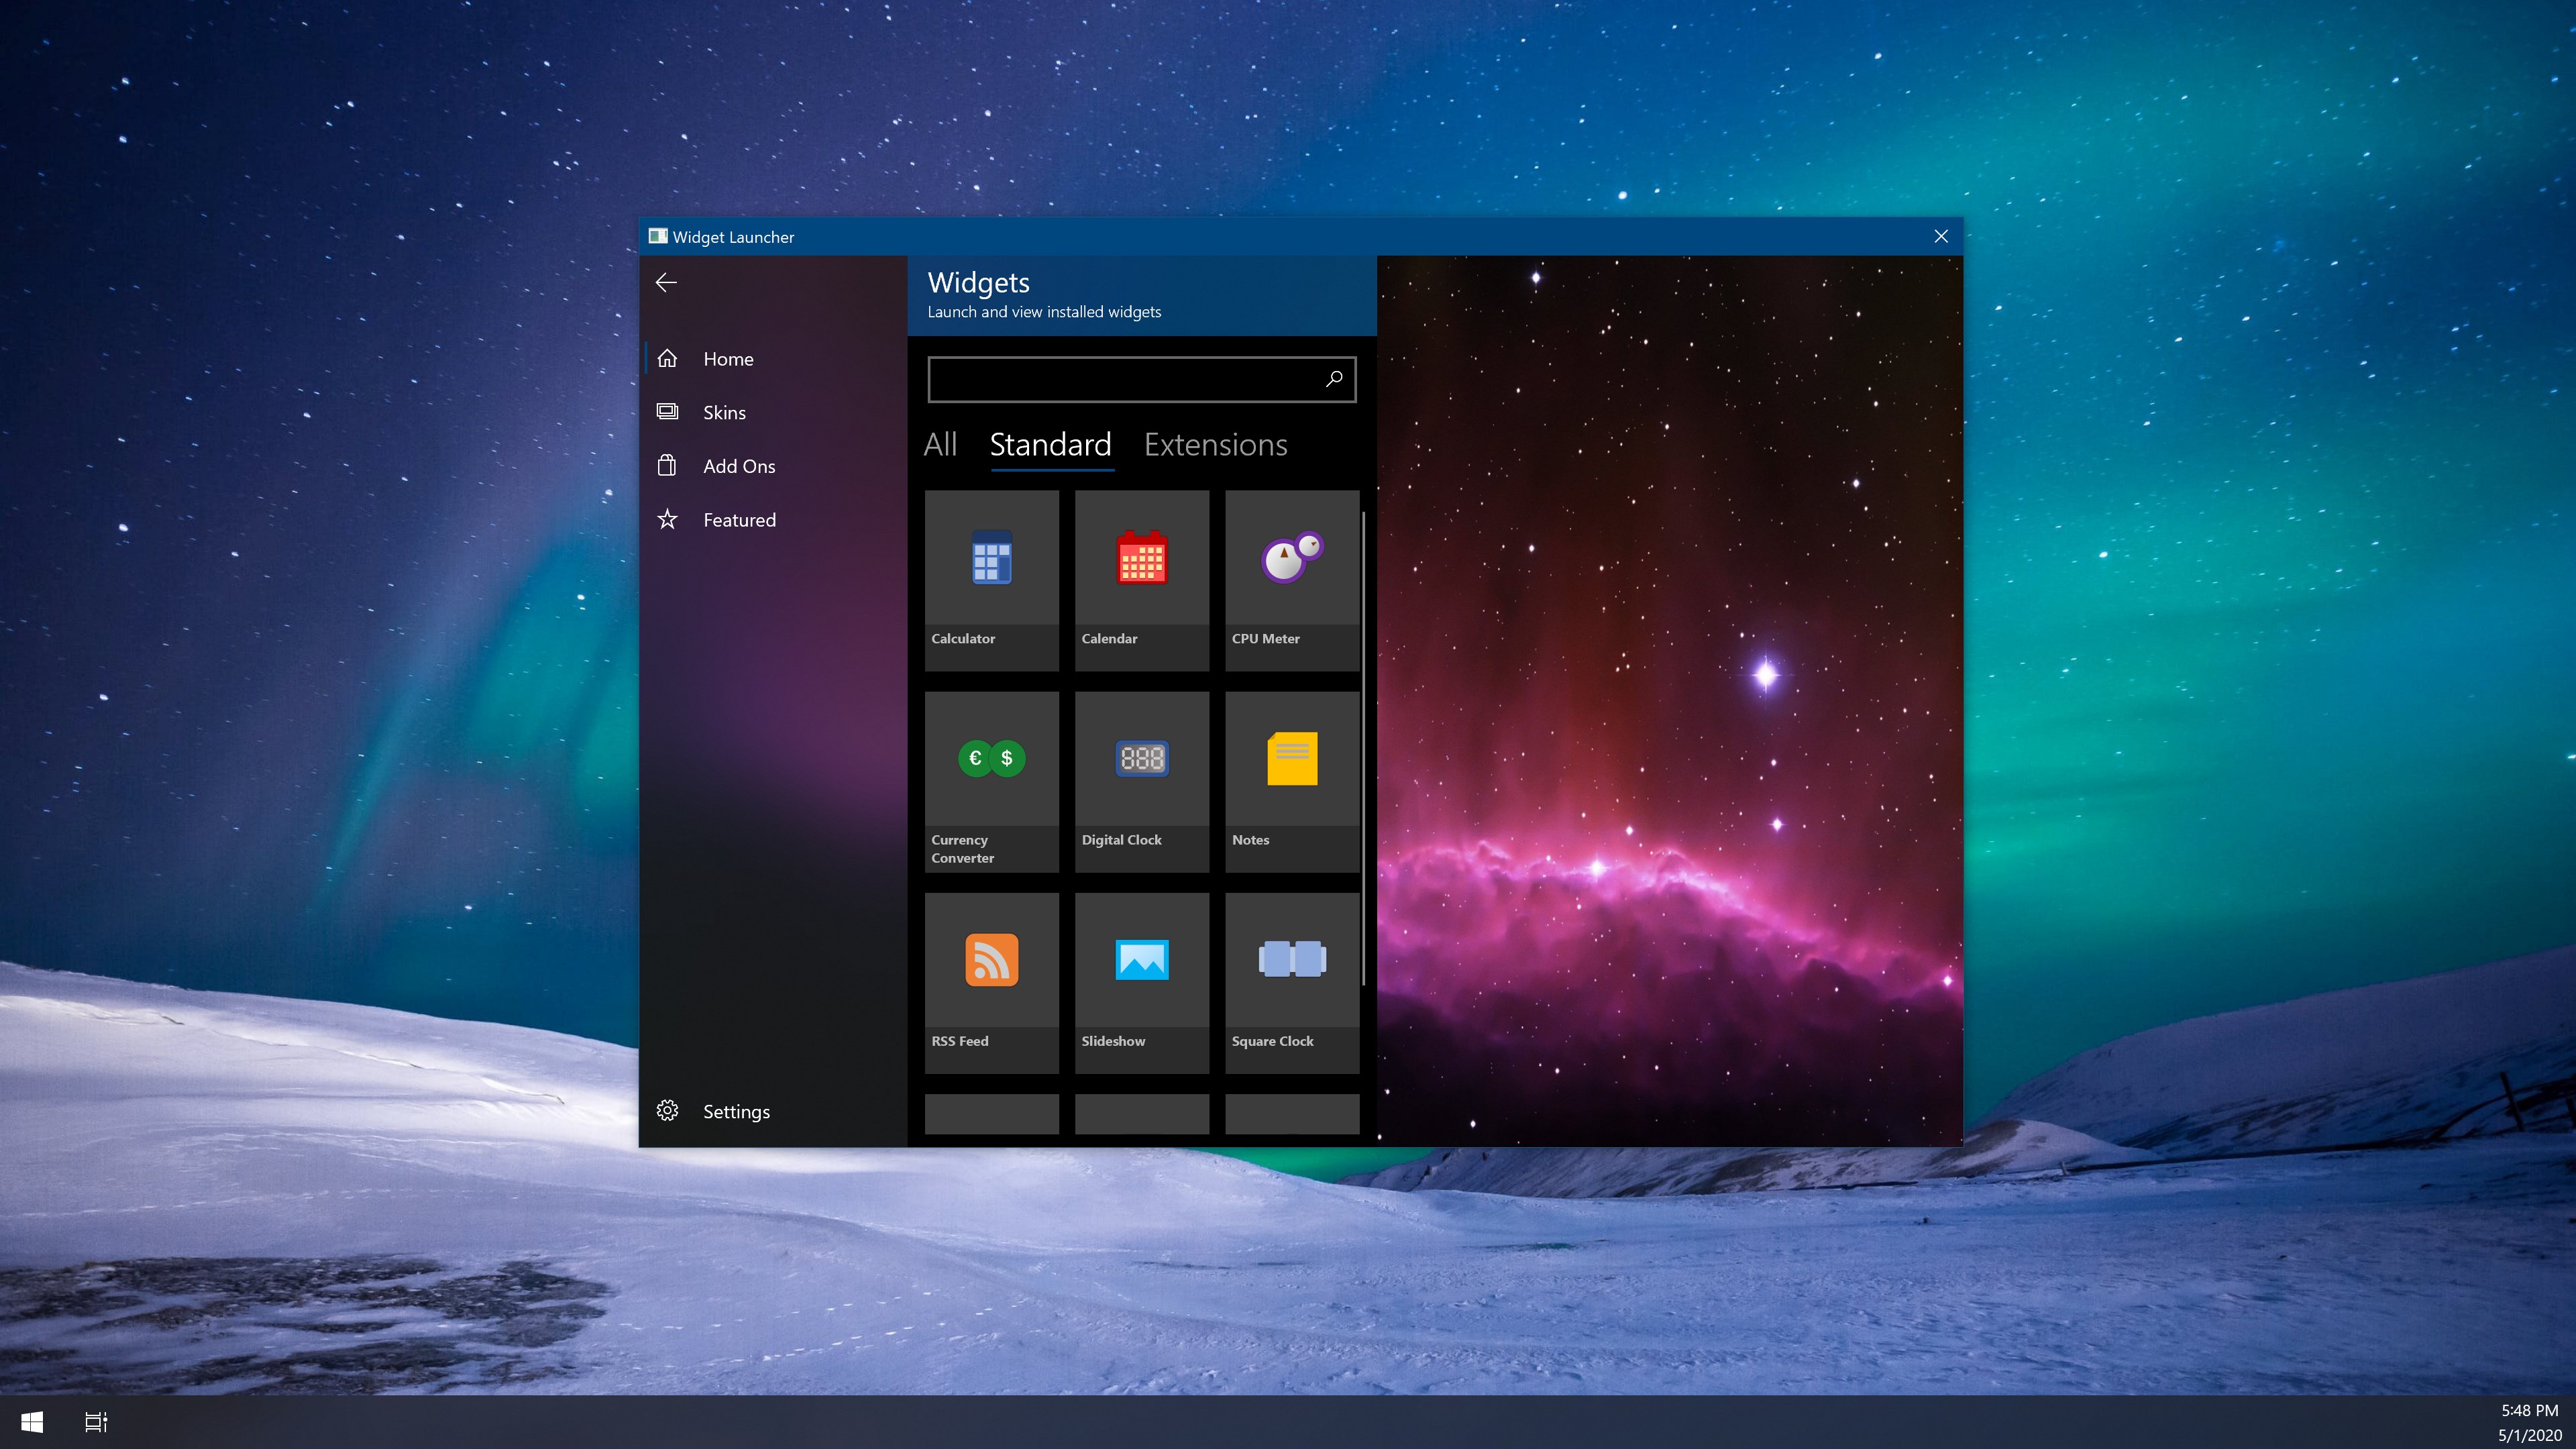The height and width of the screenshot is (1449, 2576).
Task: Open the Windows Start menu
Action: pos(31,1422)
